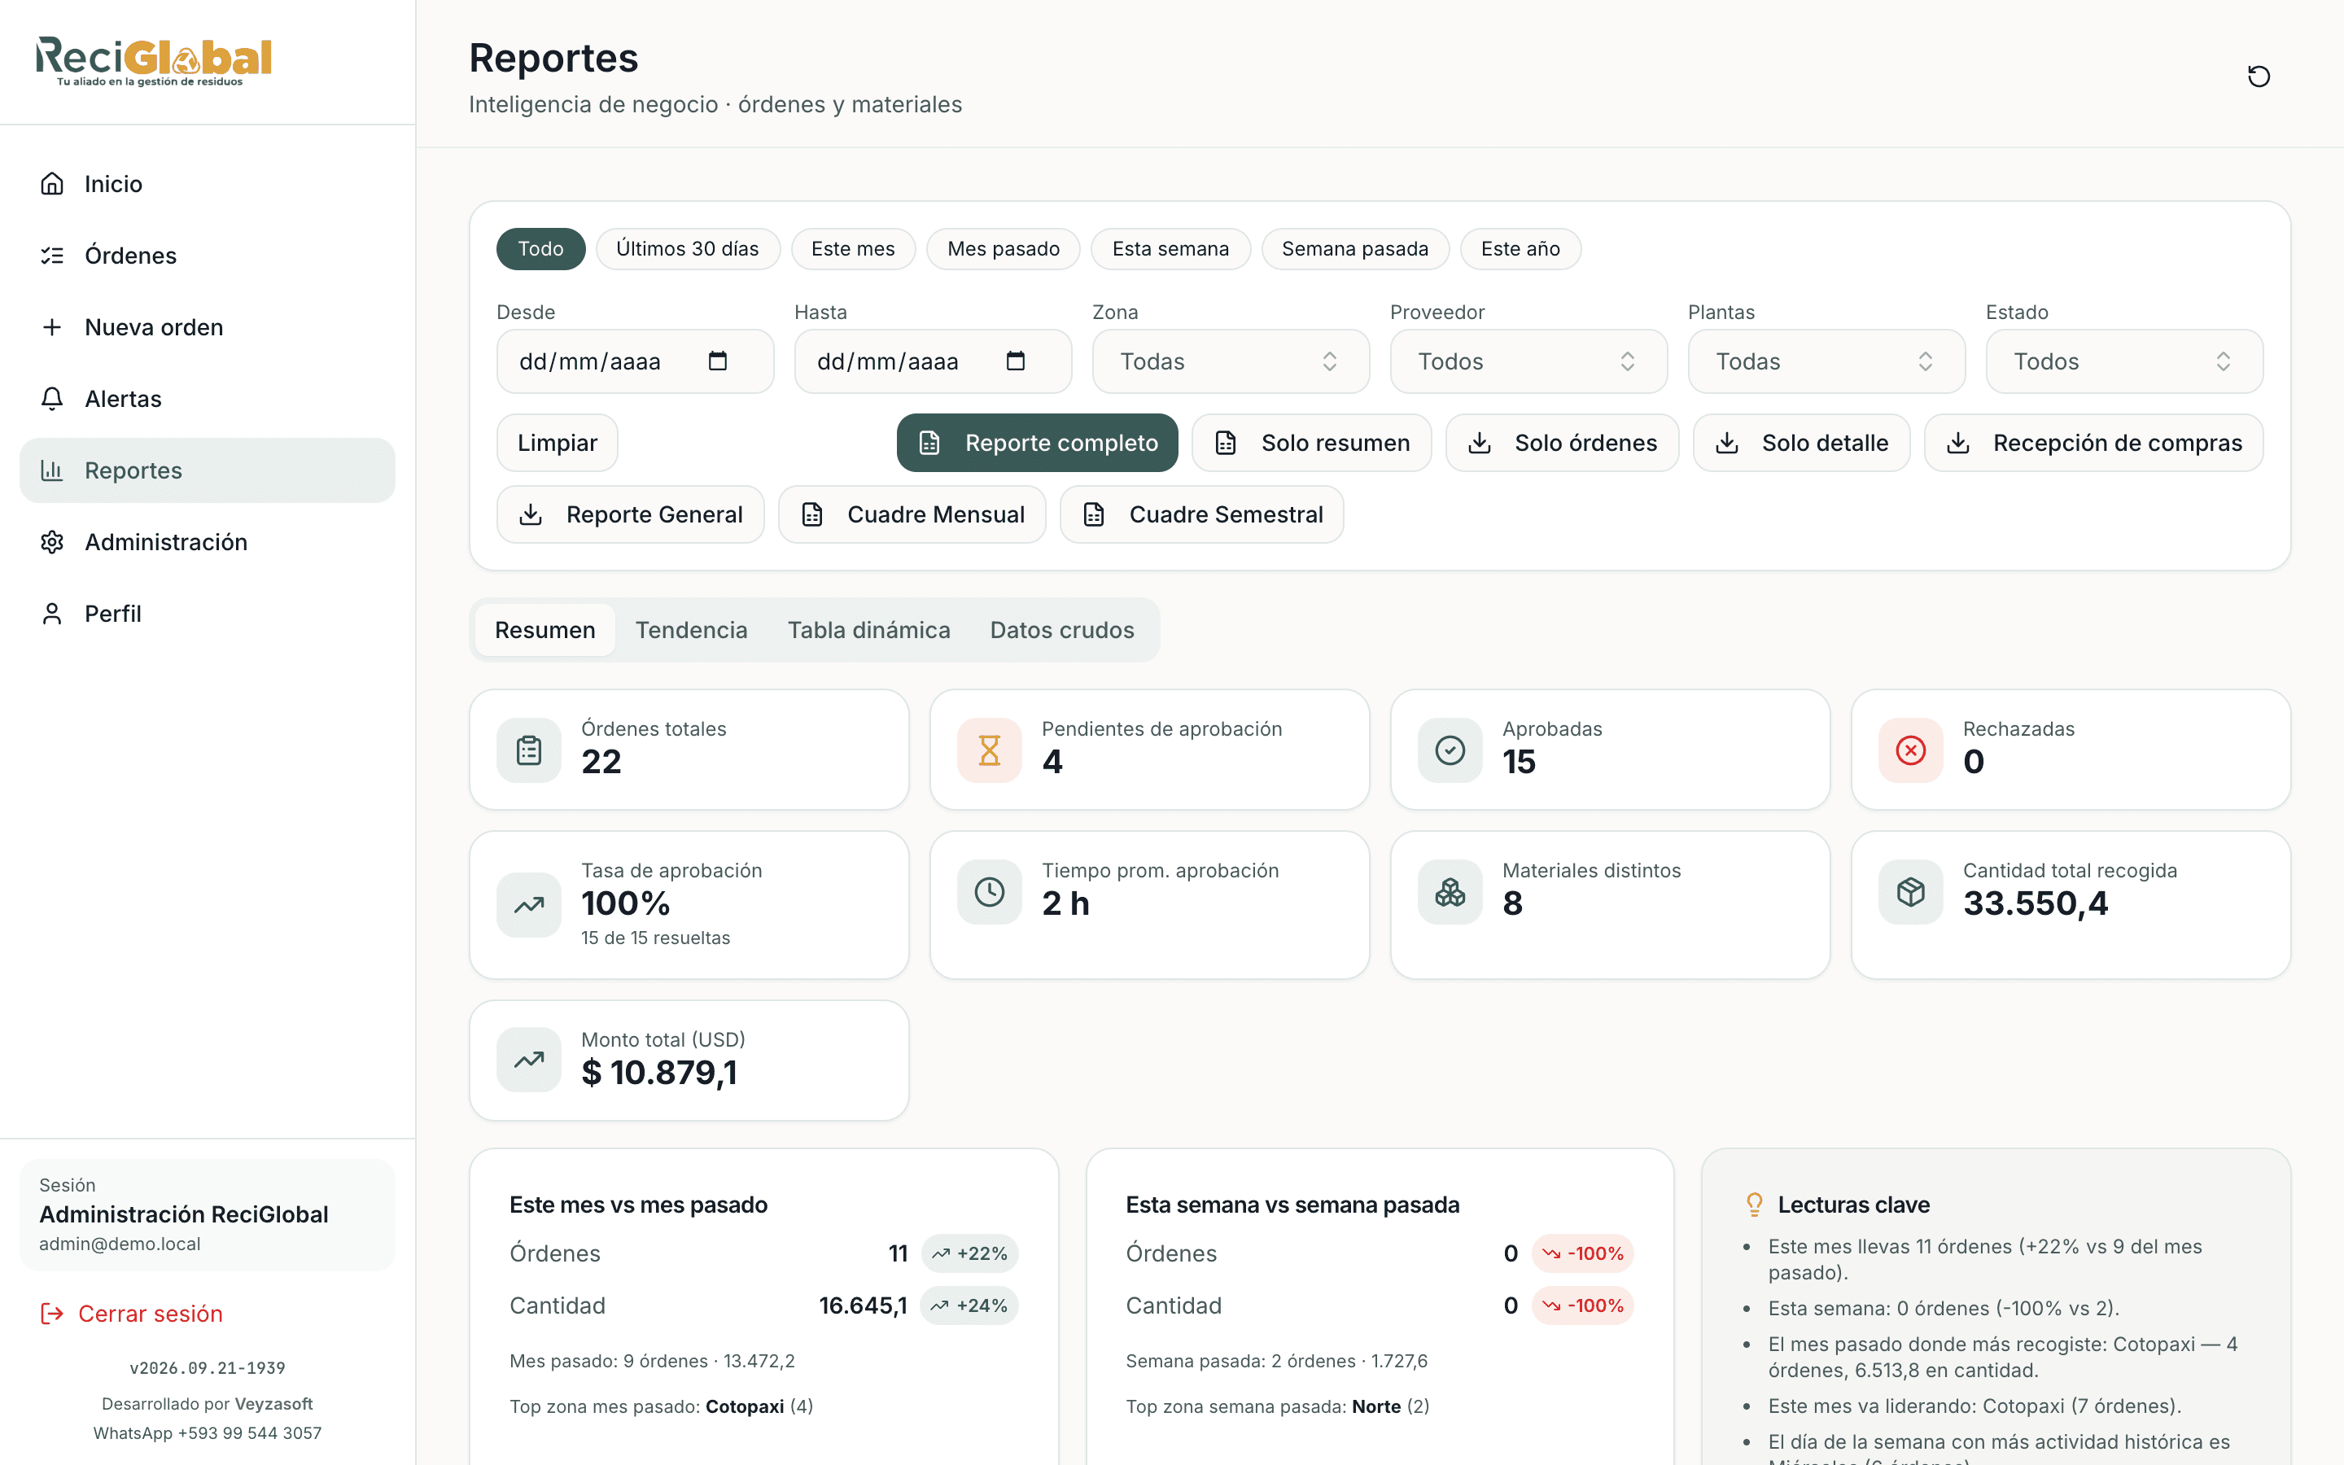Download the Recepción de compras report
2344x1465 pixels.
(x=2094, y=443)
